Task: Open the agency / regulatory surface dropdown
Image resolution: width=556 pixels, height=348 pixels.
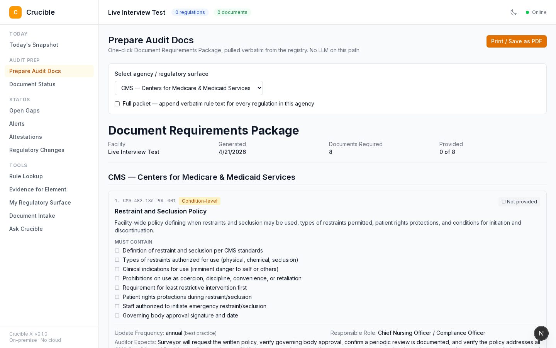Action: click(188, 88)
